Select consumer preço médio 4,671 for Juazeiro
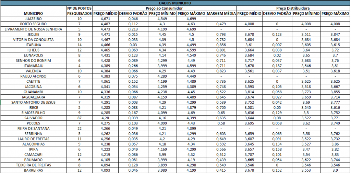351x173 pixels. [106, 19]
